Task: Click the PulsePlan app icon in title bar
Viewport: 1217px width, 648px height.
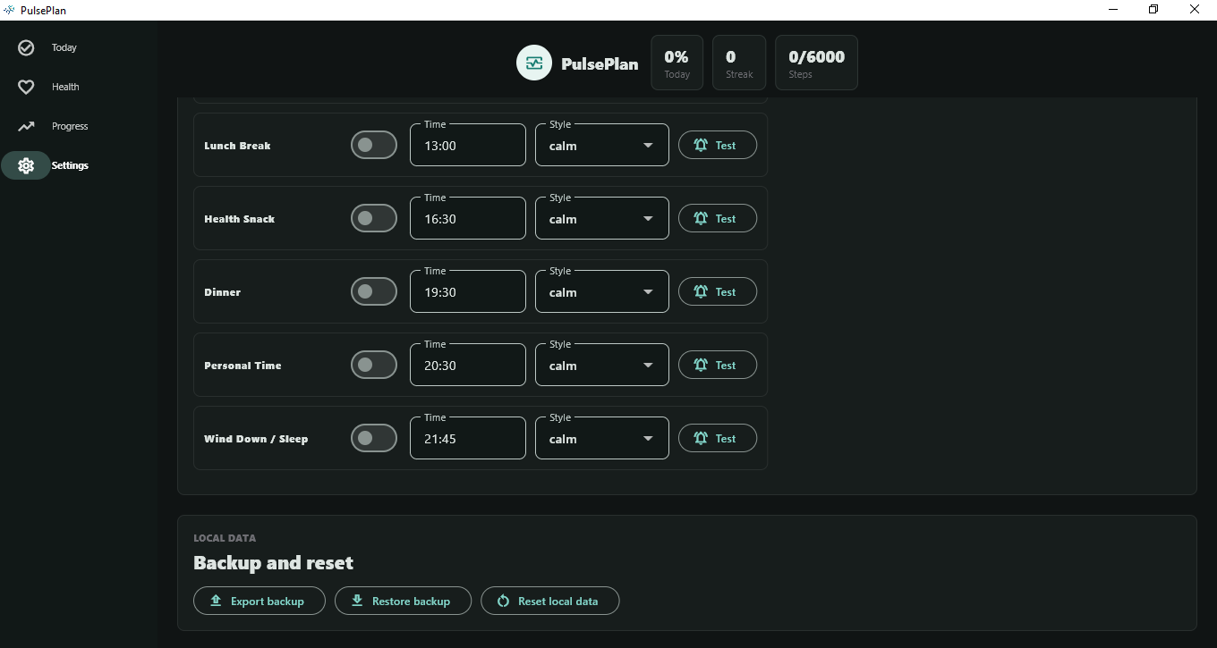Action: tap(9, 10)
